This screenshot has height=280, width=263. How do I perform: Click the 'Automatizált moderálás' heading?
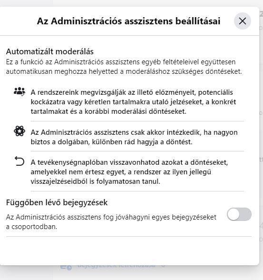point(50,51)
